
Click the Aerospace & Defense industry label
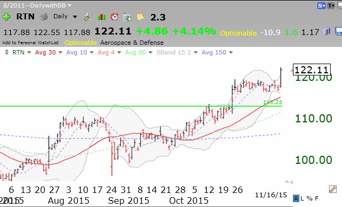(132, 43)
